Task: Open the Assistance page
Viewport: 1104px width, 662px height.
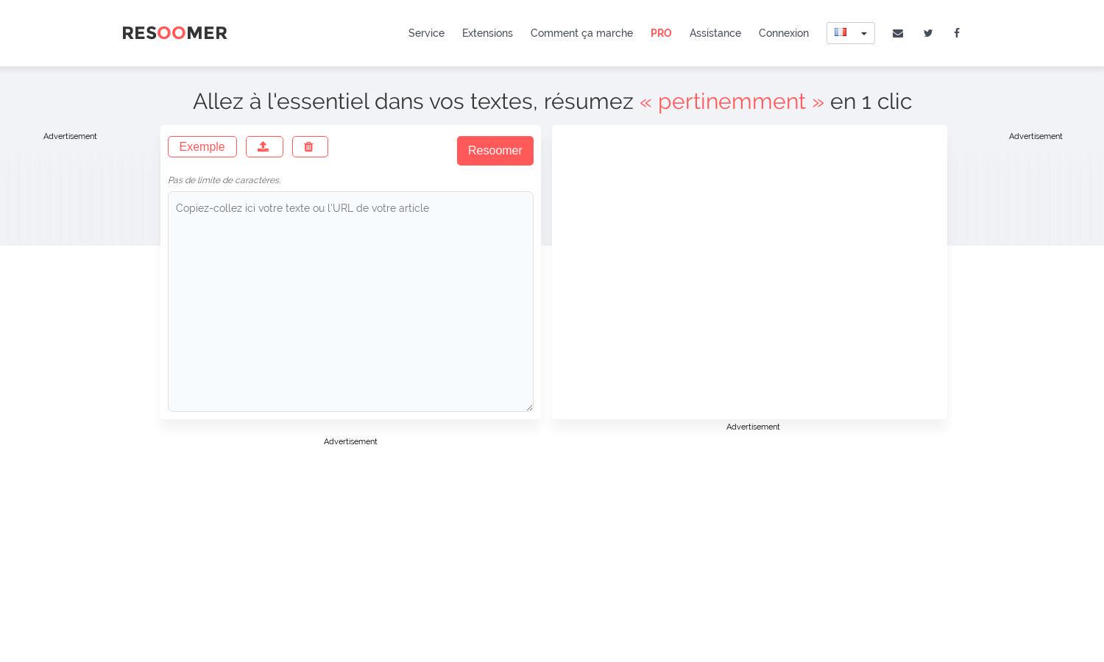Action: click(715, 33)
